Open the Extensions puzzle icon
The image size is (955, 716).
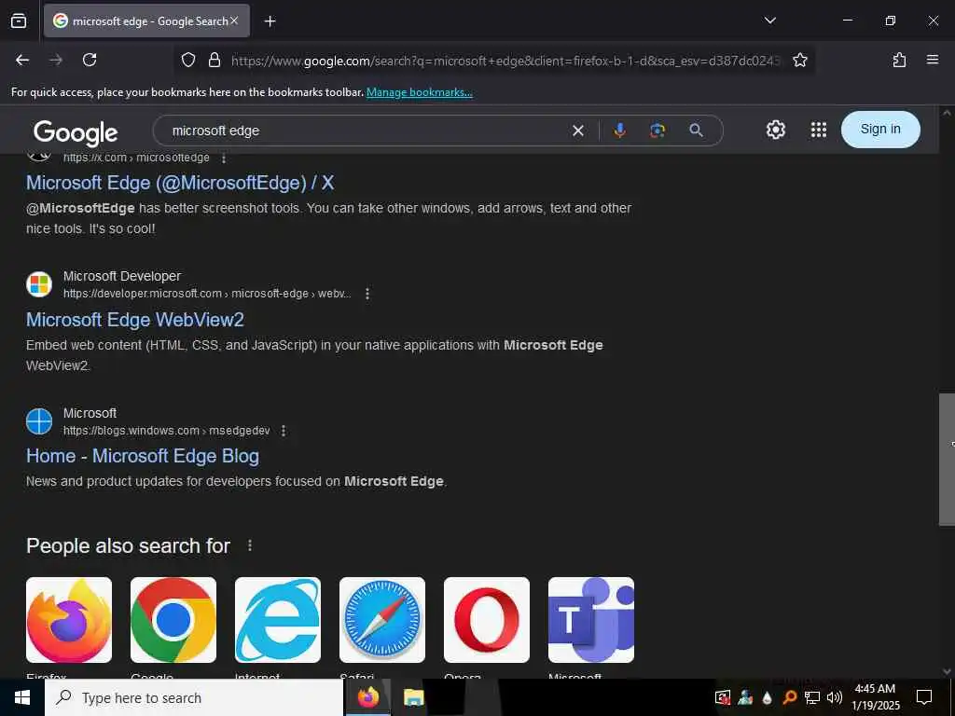(899, 60)
